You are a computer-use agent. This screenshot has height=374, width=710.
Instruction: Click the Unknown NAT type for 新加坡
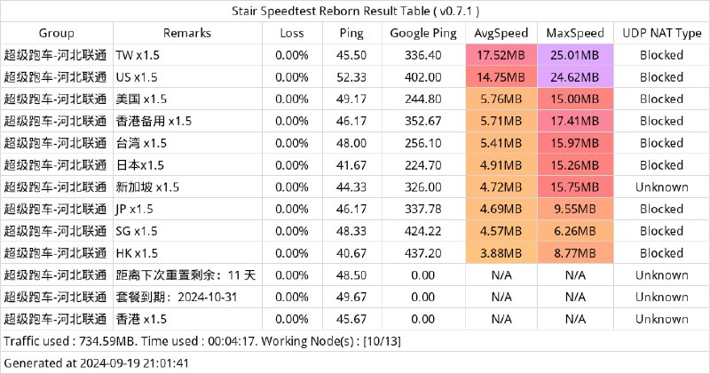point(661,187)
